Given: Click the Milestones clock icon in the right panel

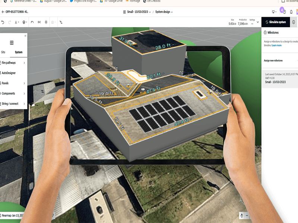Looking at the screenshot, I should click(x=265, y=32).
